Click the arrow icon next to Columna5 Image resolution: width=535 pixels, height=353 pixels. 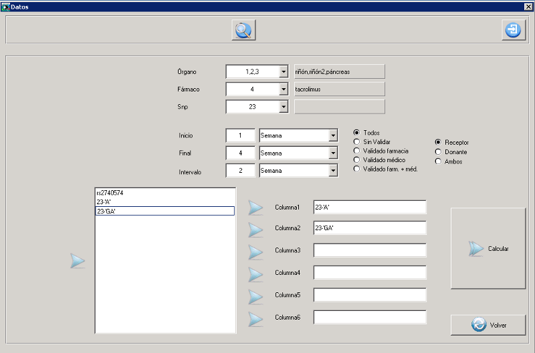coord(256,296)
